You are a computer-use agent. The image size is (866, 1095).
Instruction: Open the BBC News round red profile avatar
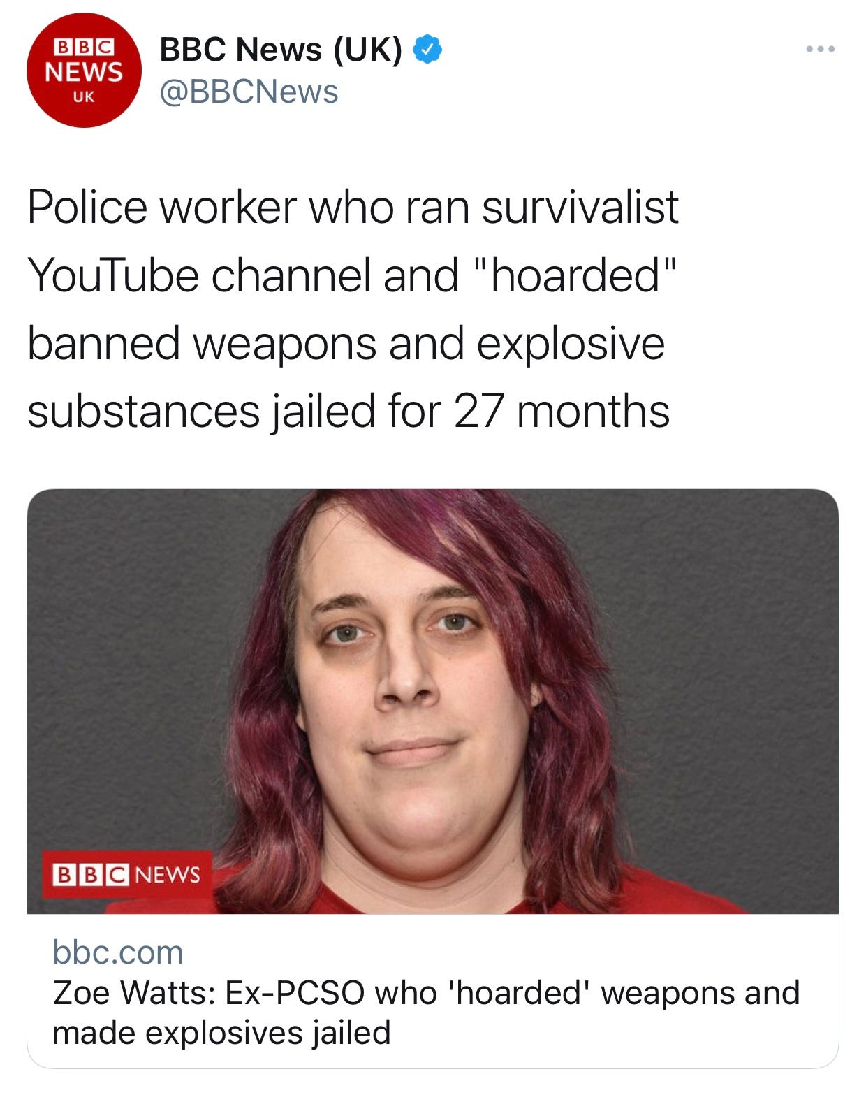(x=84, y=70)
